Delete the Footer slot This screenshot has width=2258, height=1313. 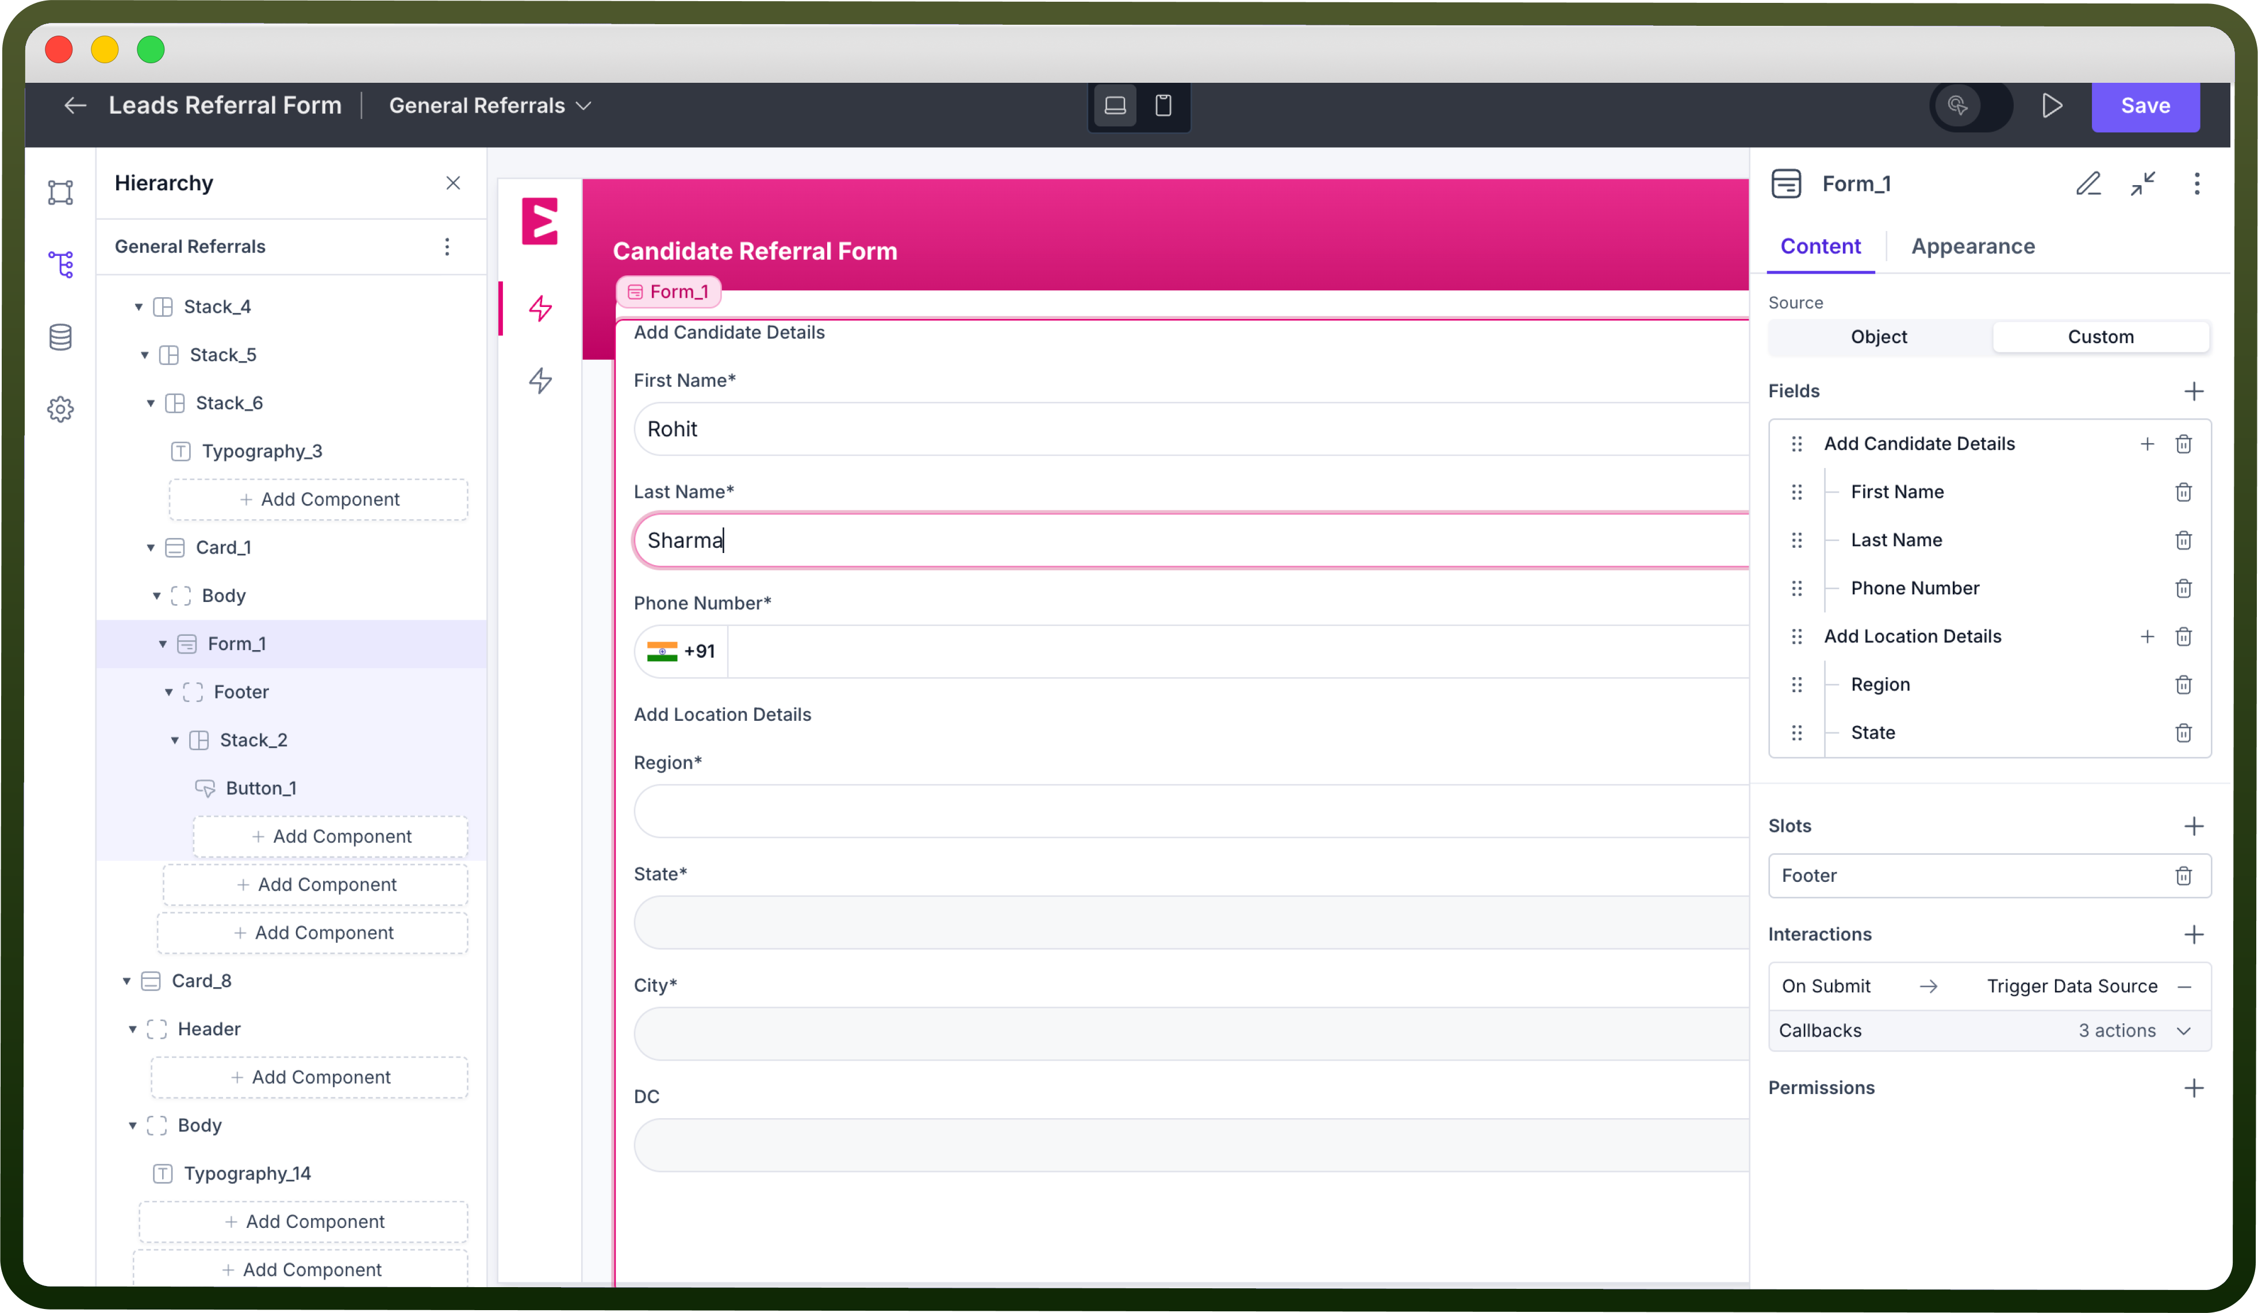point(2184,876)
